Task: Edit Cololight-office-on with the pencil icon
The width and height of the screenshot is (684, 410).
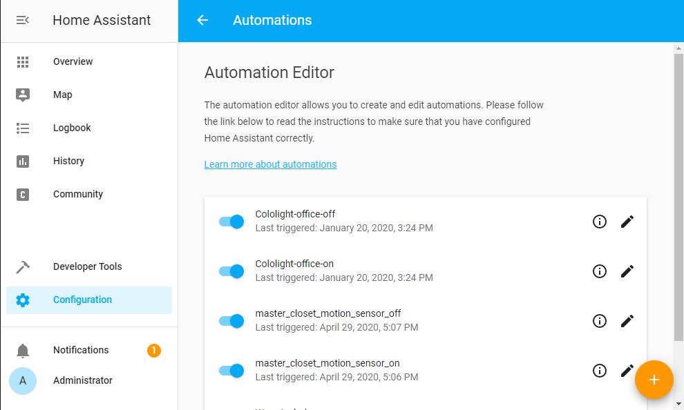Action: (627, 271)
